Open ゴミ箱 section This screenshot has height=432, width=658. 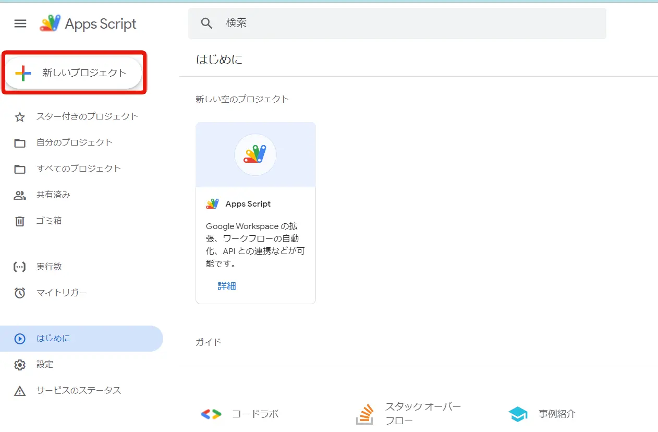click(x=49, y=221)
